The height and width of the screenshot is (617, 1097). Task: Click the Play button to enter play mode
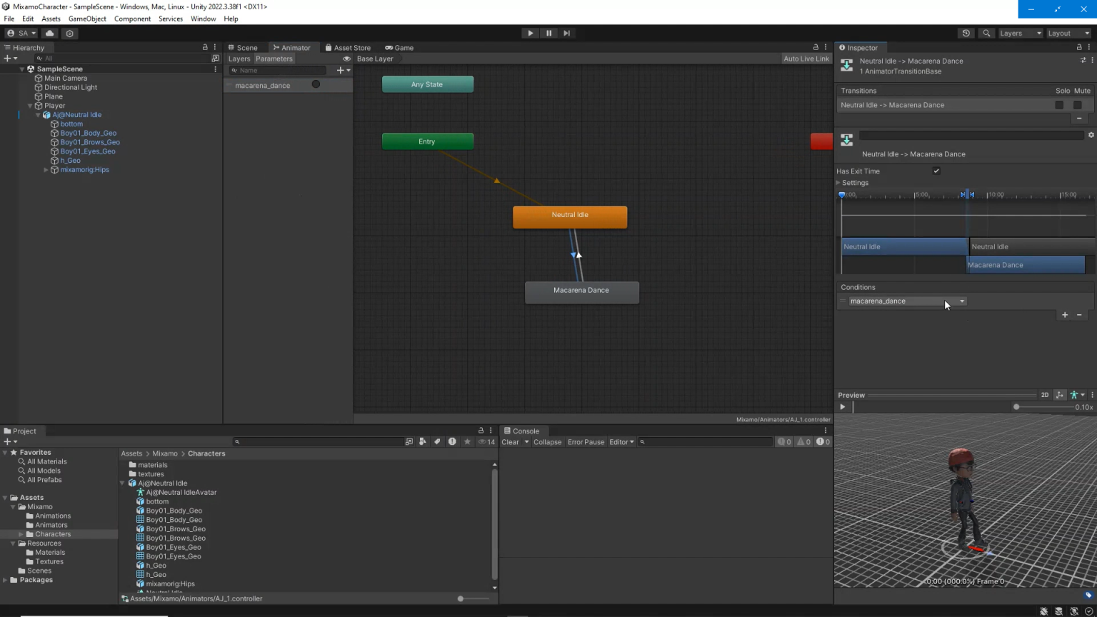pyautogui.click(x=530, y=33)
